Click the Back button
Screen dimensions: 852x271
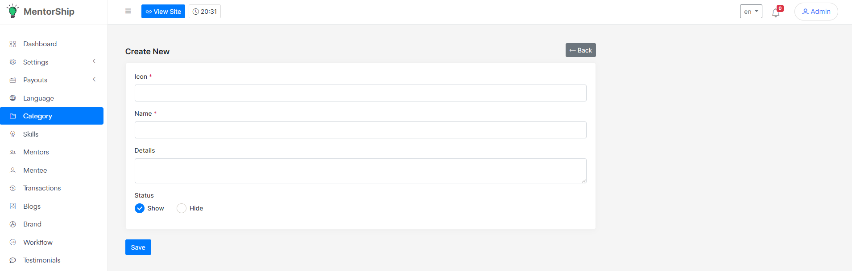click(580, 50)
